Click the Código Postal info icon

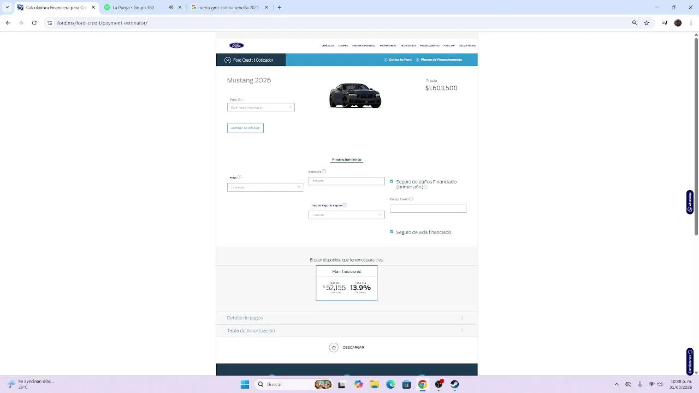tap(411, 199)
